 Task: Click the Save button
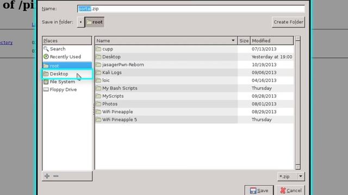(259, 190)
